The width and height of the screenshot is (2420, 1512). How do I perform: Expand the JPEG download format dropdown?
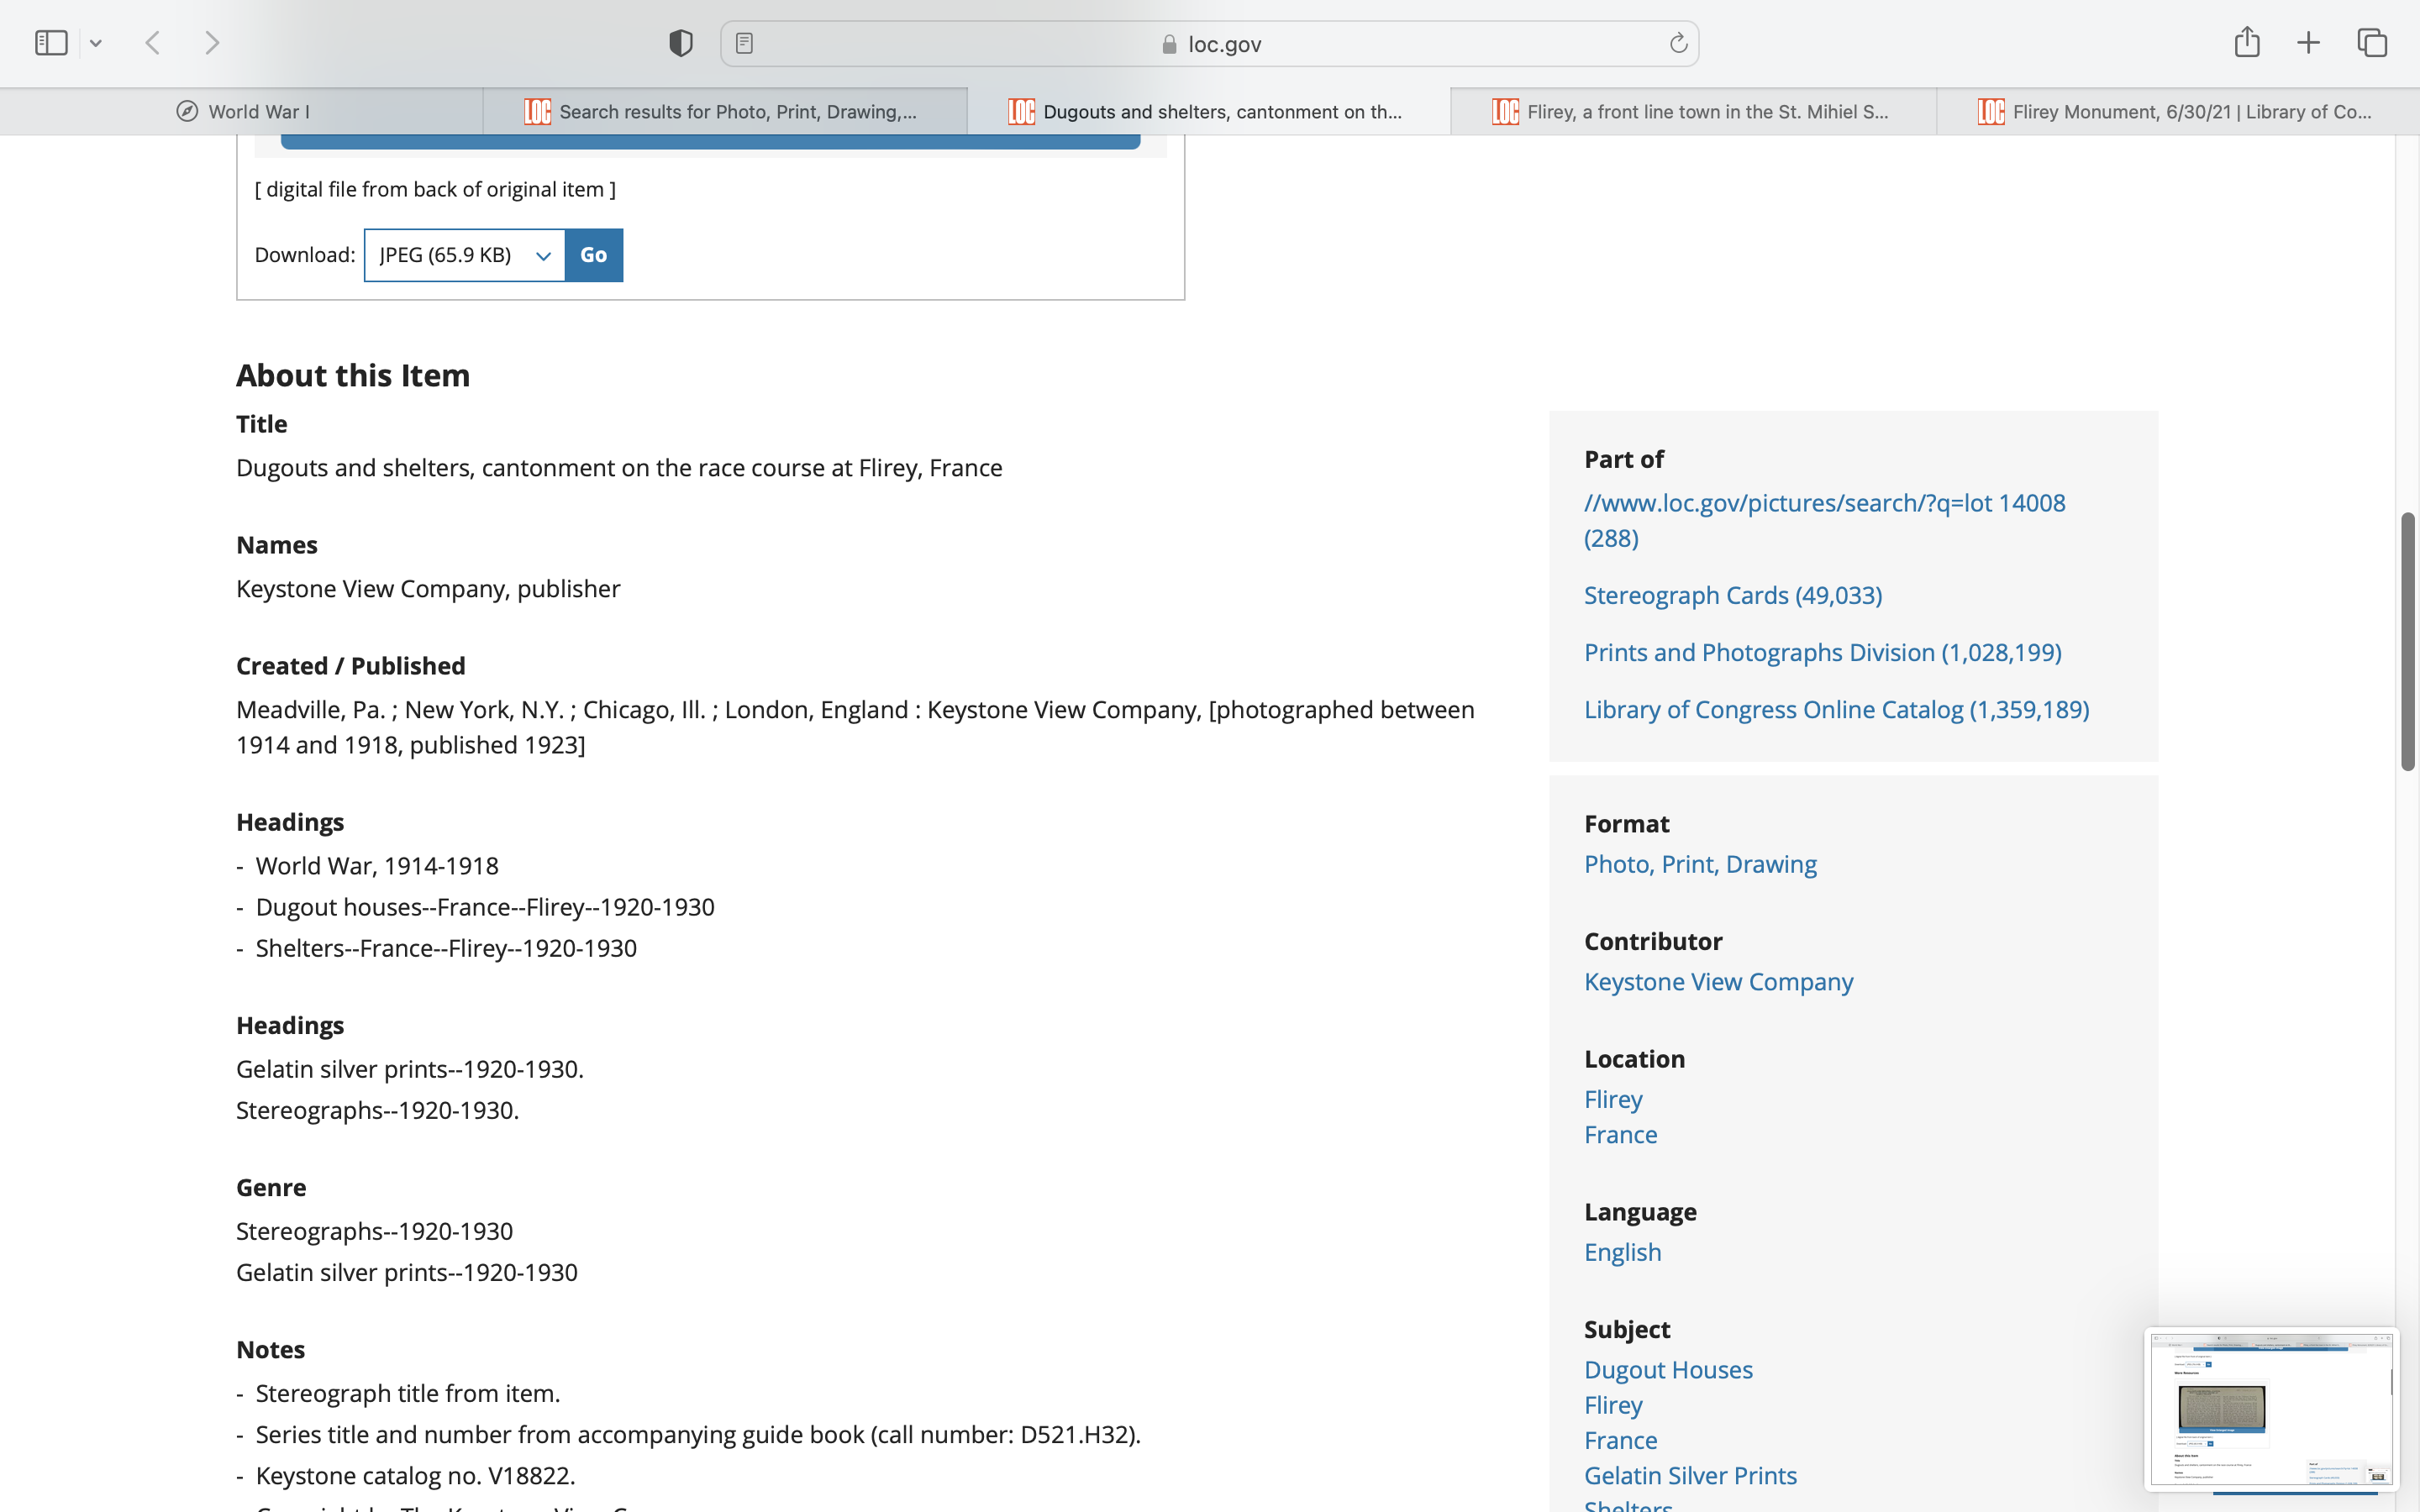(465, 255)
